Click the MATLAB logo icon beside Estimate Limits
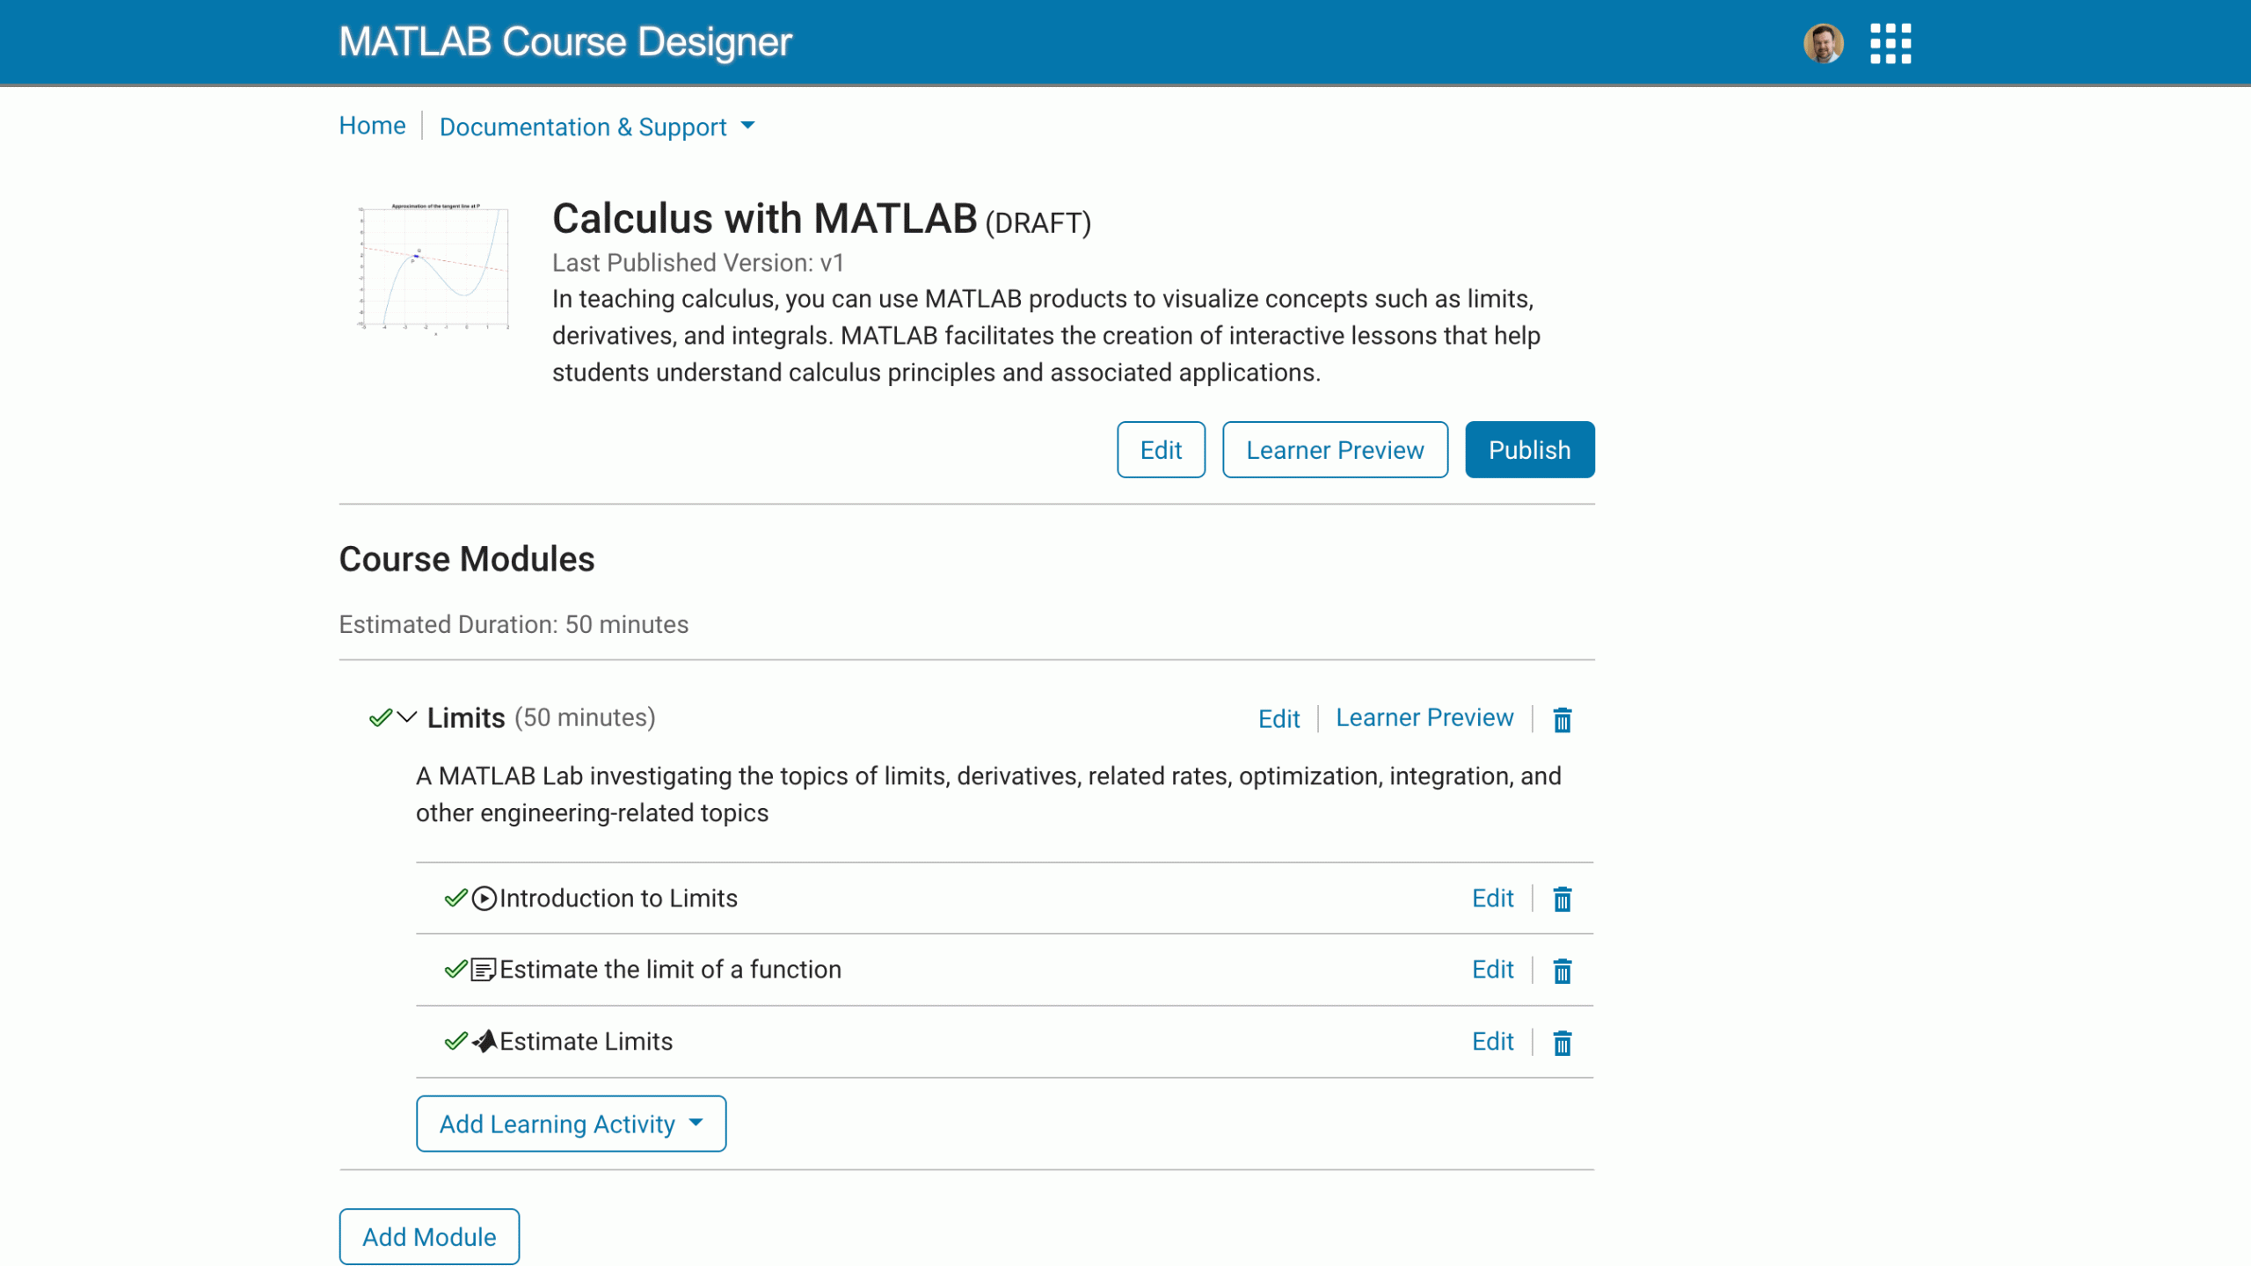 [x=484, y=1042]
